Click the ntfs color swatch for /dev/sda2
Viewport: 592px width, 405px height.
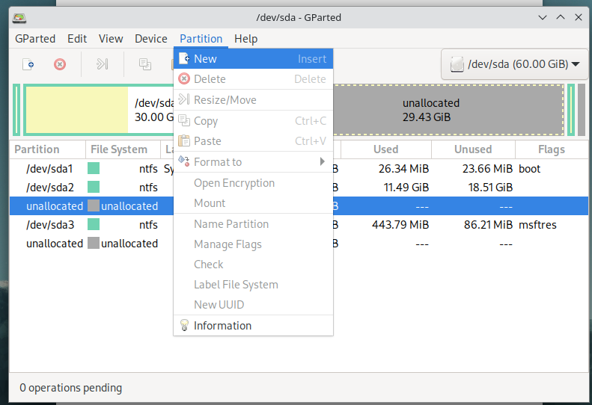tap(94, 187)
